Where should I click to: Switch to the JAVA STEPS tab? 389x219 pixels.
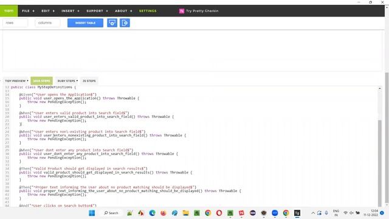pos(42,81)
